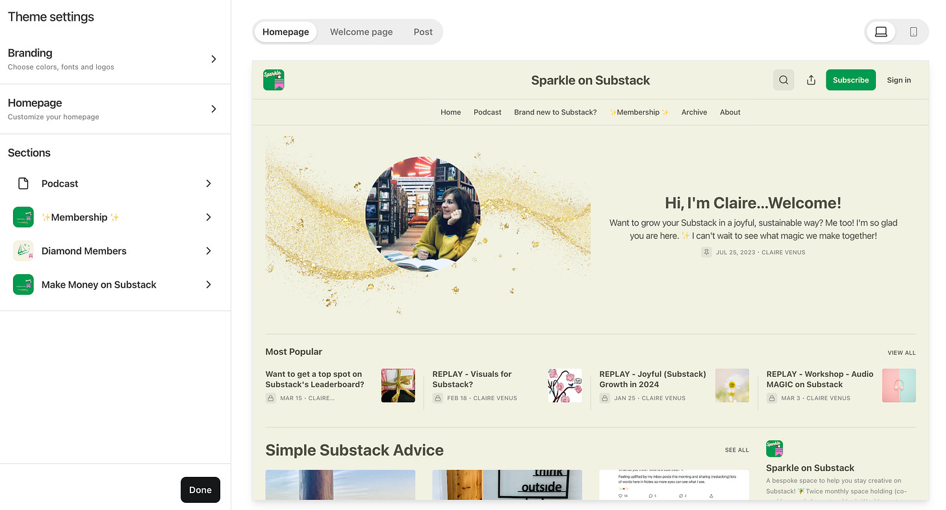Open Membership in the preview navigation
This screenshot has height=510, width=946.
tap(639, 112)
